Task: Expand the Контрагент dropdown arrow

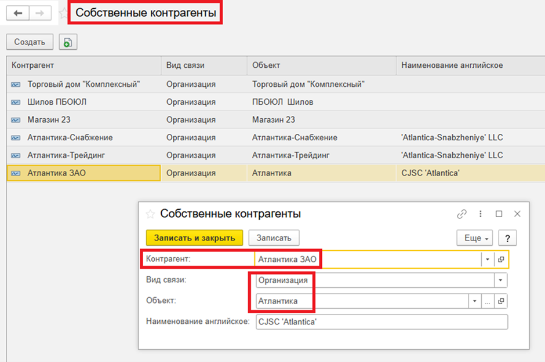Action: tap(488, 259)
